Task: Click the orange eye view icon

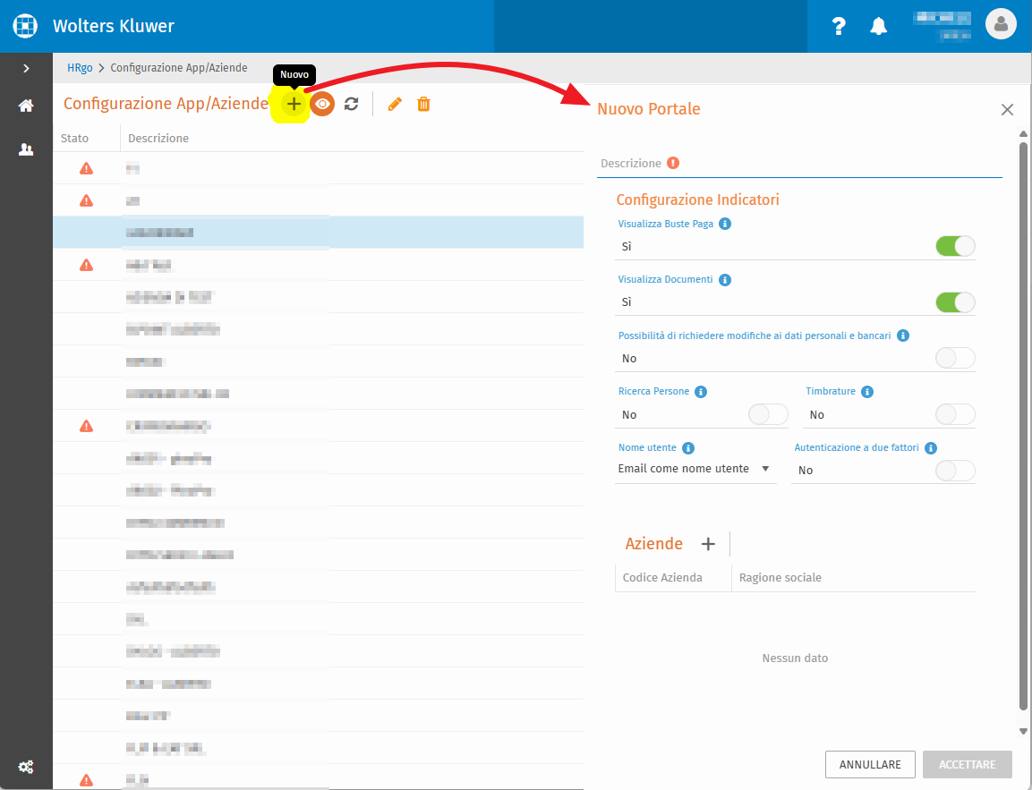Action: 322,104
